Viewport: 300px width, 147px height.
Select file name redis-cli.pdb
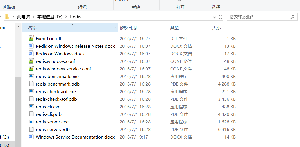(x=48, y=114)
